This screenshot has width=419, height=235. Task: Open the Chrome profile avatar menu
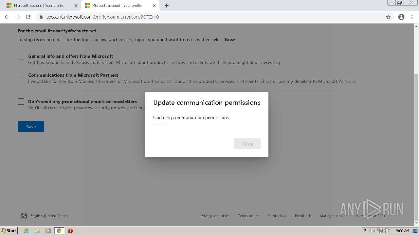[x=401, y=17]
